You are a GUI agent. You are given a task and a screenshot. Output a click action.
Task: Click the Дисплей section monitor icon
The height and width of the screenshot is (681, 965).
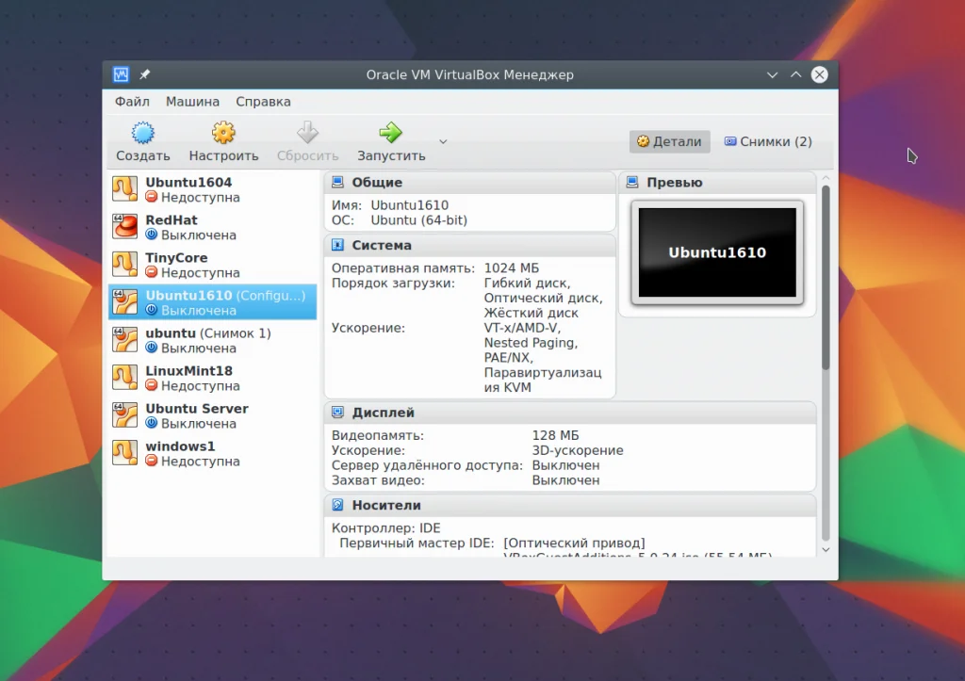click(338, 413)
